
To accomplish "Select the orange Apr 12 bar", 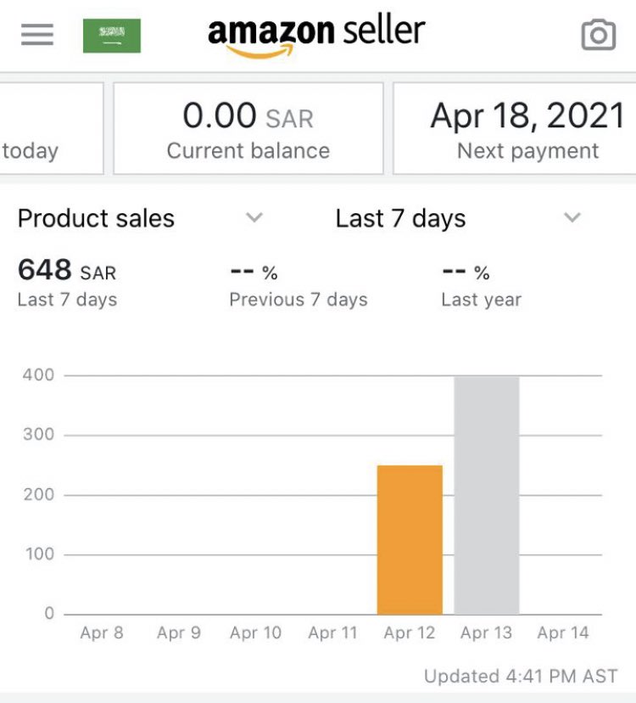I will pos(410,540).
